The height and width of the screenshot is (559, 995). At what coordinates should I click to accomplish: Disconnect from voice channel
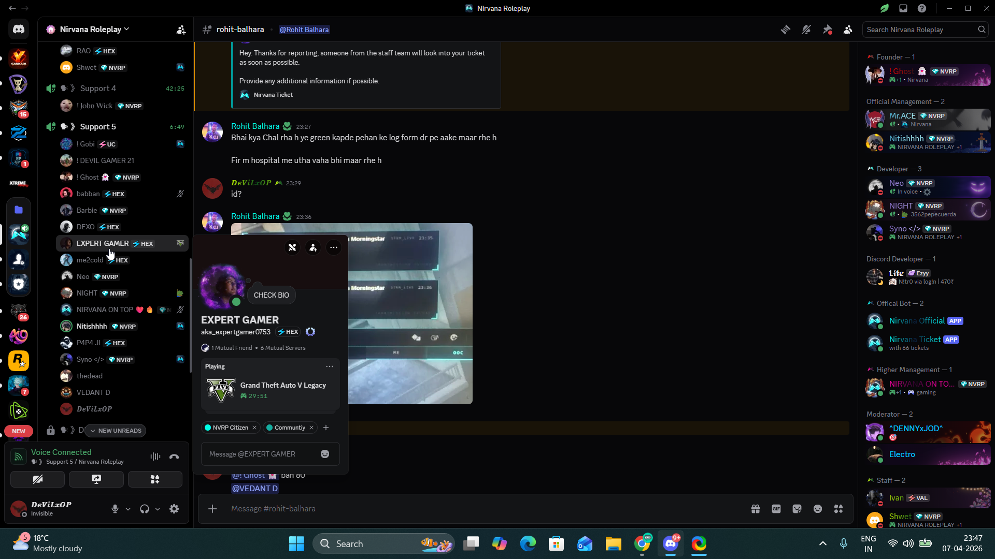point(174,457)
